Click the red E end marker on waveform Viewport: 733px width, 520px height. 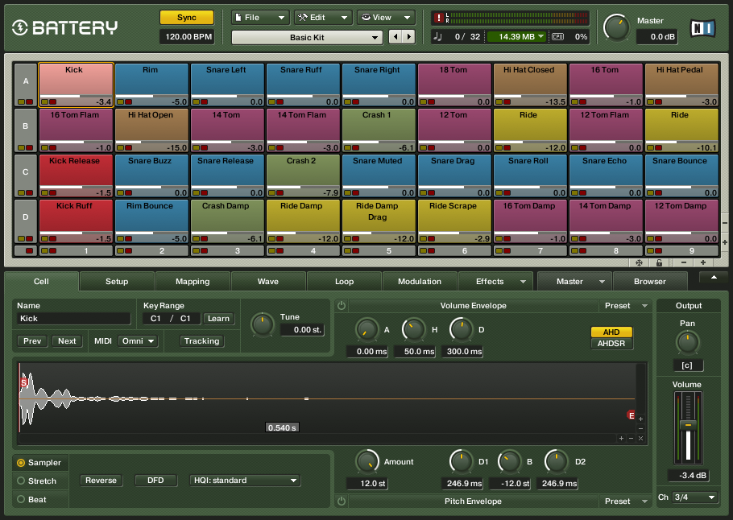click(x=631, y=415)
